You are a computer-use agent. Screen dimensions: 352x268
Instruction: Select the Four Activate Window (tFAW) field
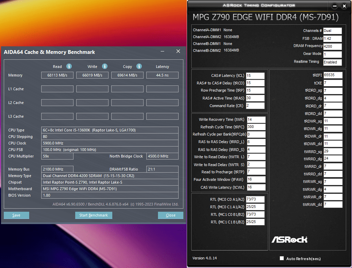tap(256, 179)
